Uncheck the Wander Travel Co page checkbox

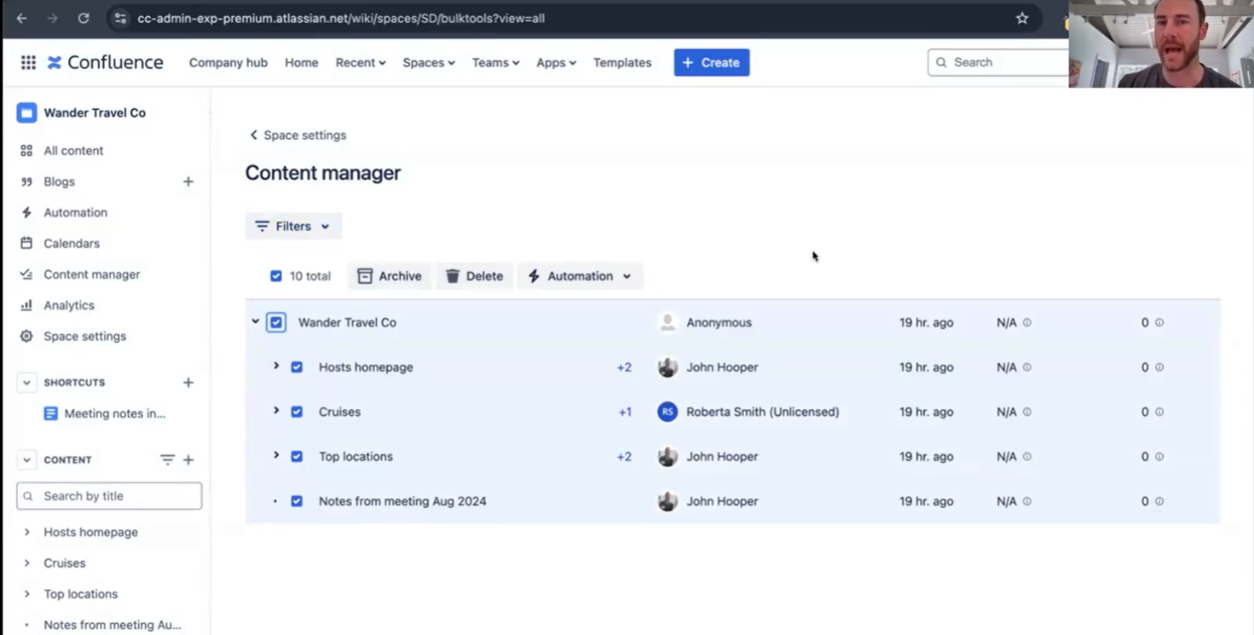point(276,322)
